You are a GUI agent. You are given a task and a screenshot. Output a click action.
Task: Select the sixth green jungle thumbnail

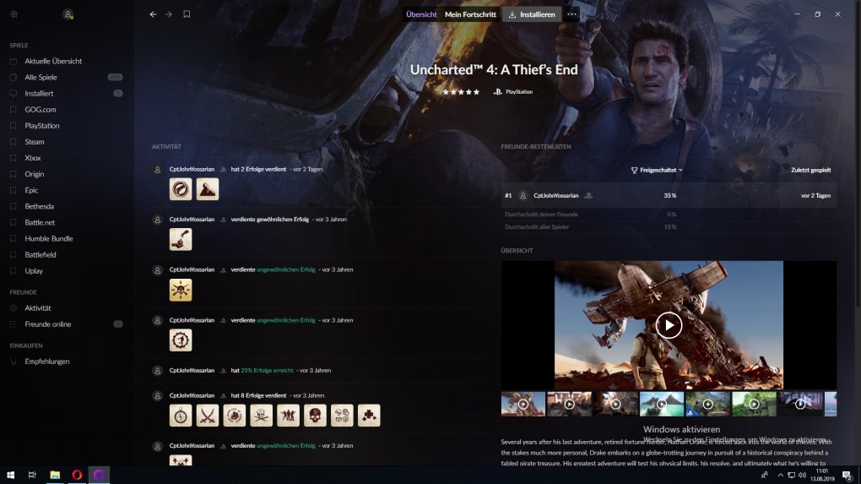pyautogui.click(x=754, y=405)
